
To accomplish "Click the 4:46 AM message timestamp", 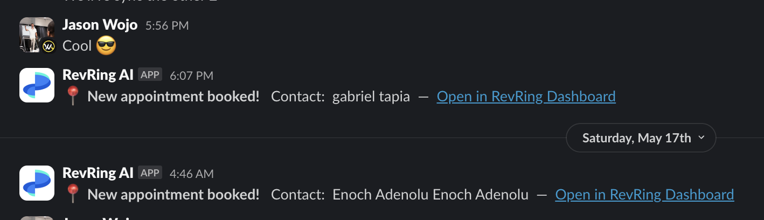I will [191, 174].
